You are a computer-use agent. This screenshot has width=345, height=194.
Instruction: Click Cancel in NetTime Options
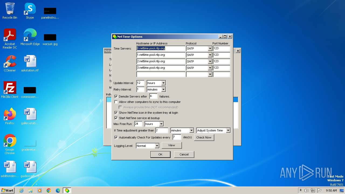click(184, 154)
